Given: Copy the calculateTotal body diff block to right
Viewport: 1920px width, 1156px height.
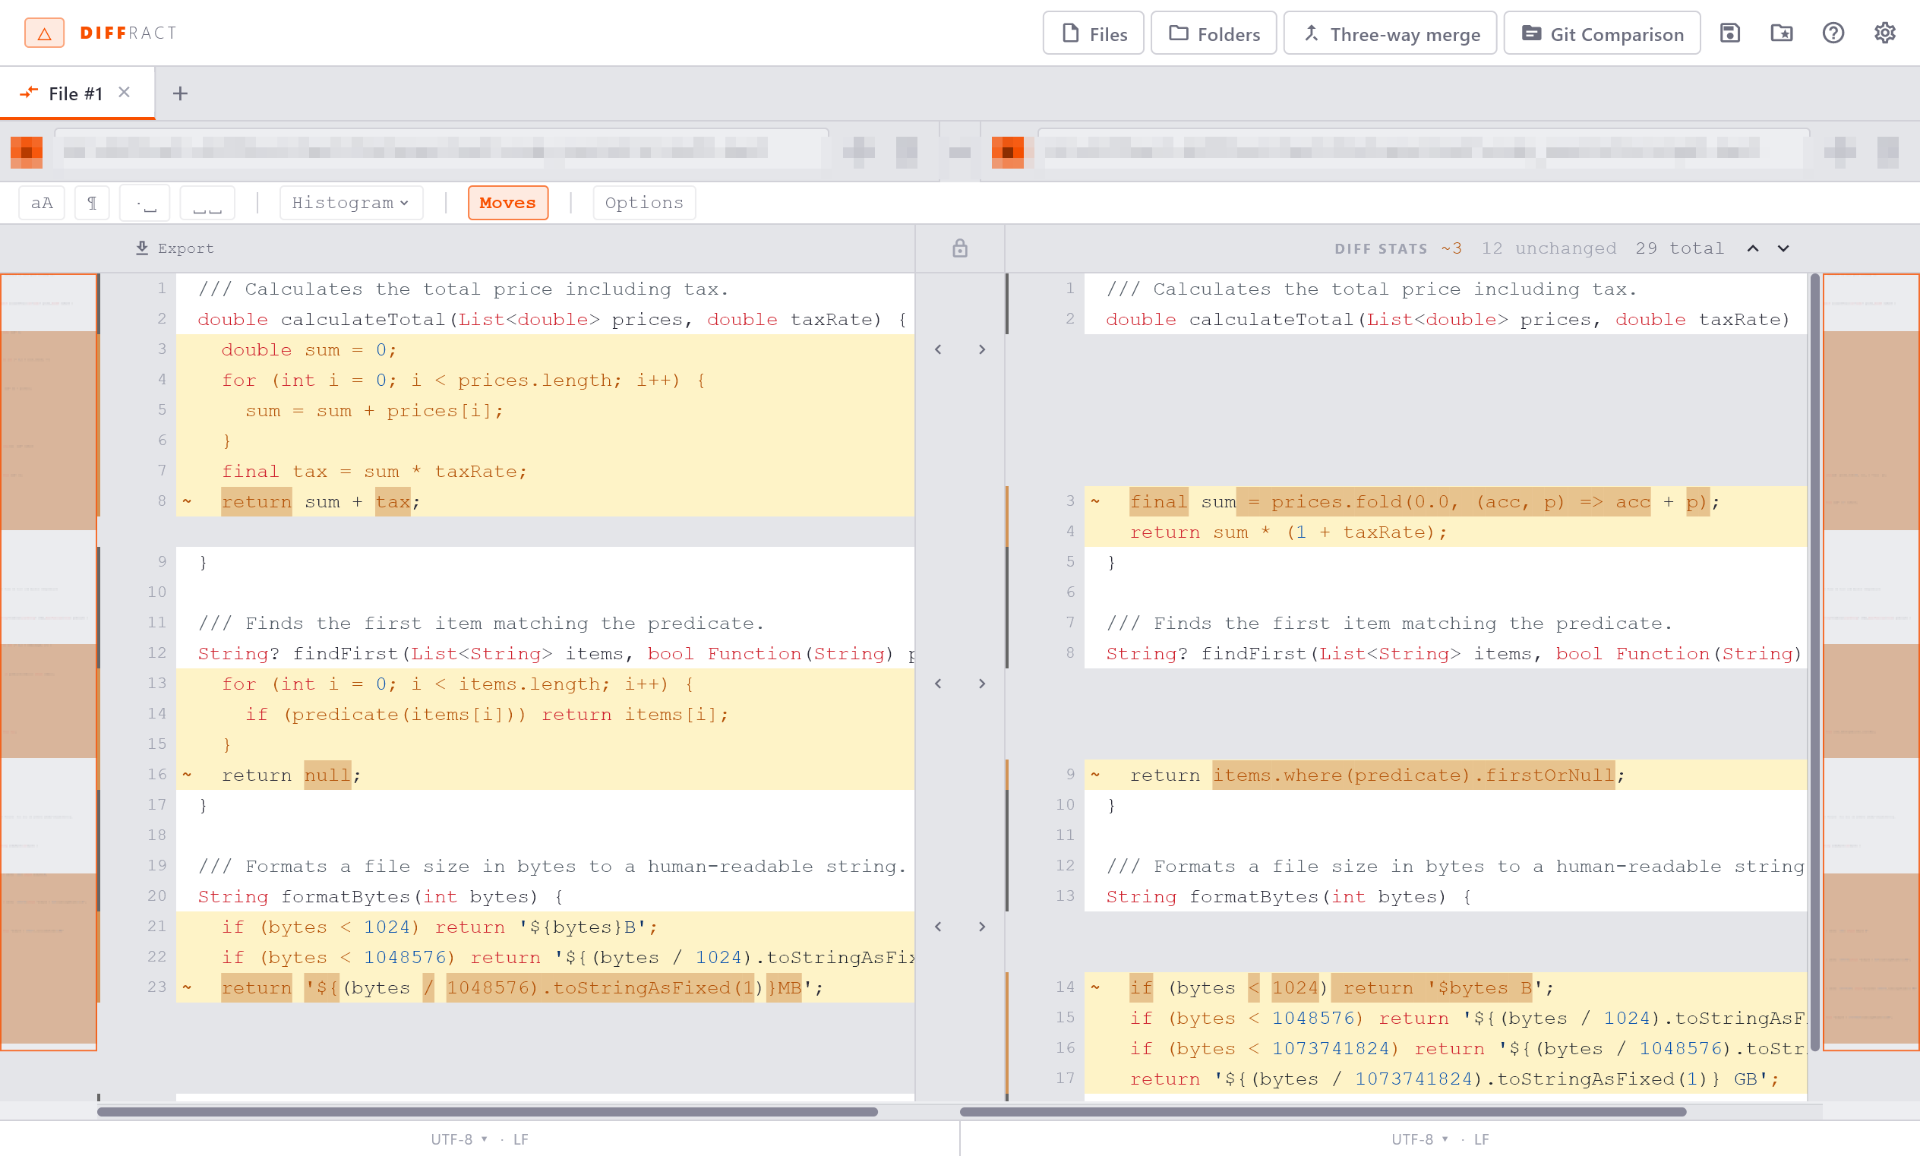Looking at the screenshot, I should (981, 349).
